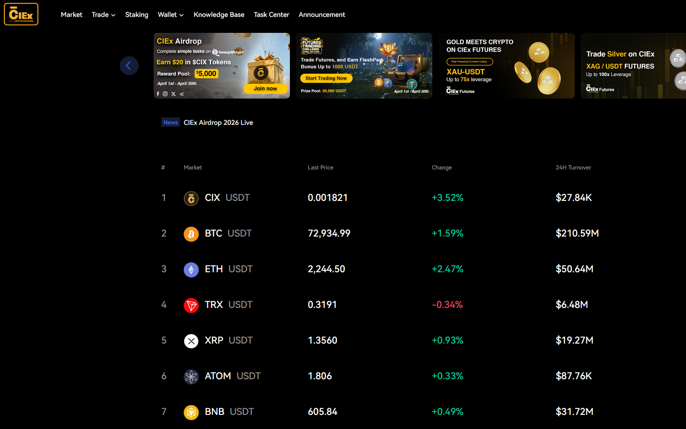
Task: Click the 24H Turnover column header
Action: click(x=573, y=168)
